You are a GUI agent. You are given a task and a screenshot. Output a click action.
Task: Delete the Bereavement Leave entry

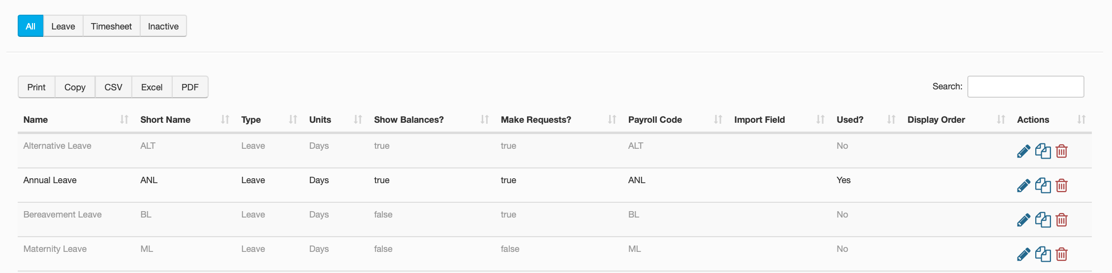coord(1062,220)
